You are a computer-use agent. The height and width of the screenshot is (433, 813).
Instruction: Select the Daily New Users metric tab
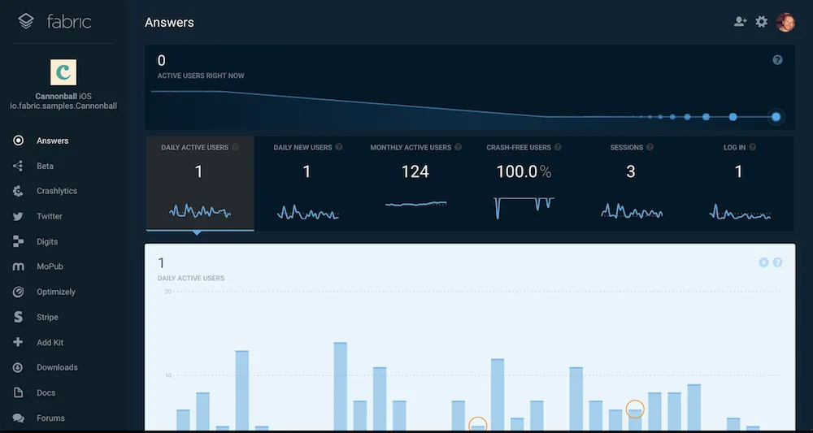[x=308, y=184]
